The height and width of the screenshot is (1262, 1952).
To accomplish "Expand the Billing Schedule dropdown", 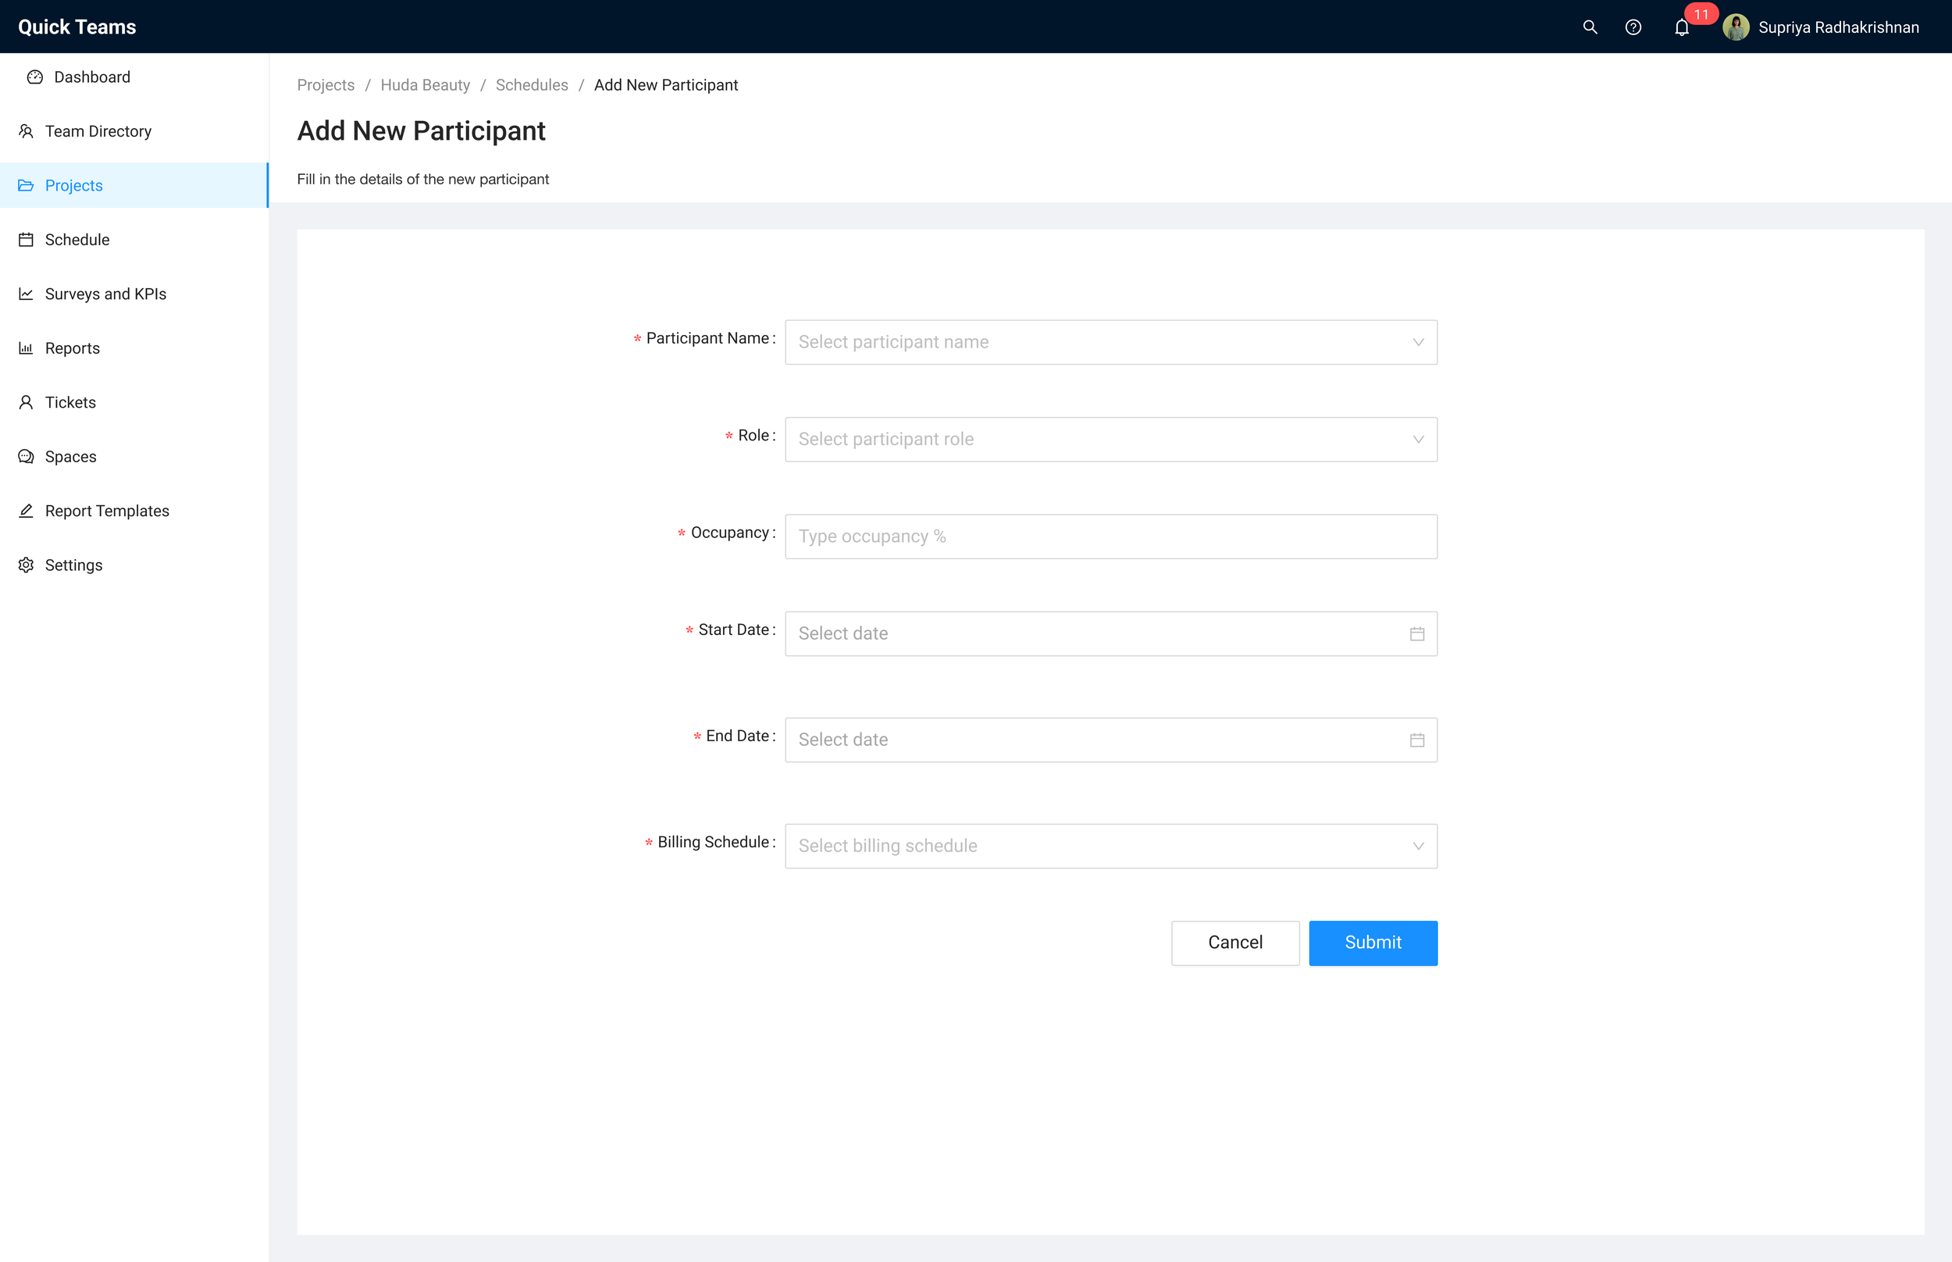I will pos(1110,846).
